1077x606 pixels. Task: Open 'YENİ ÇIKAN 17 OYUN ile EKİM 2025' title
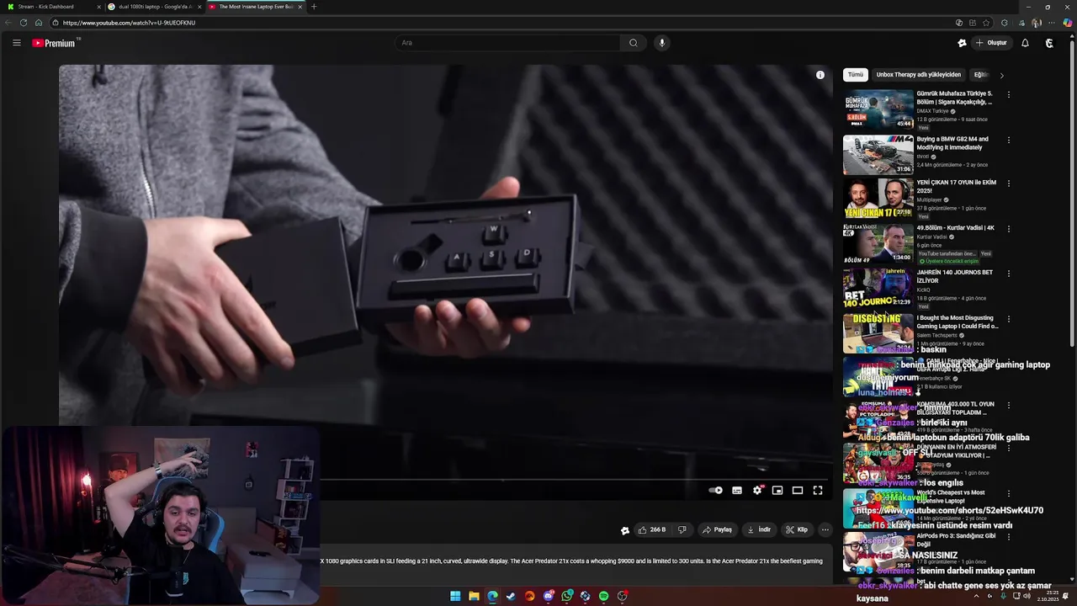(957, 186)
